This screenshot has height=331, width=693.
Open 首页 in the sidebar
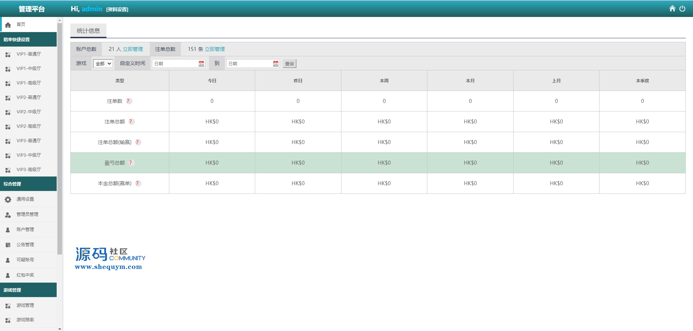[x=29, y=25]
